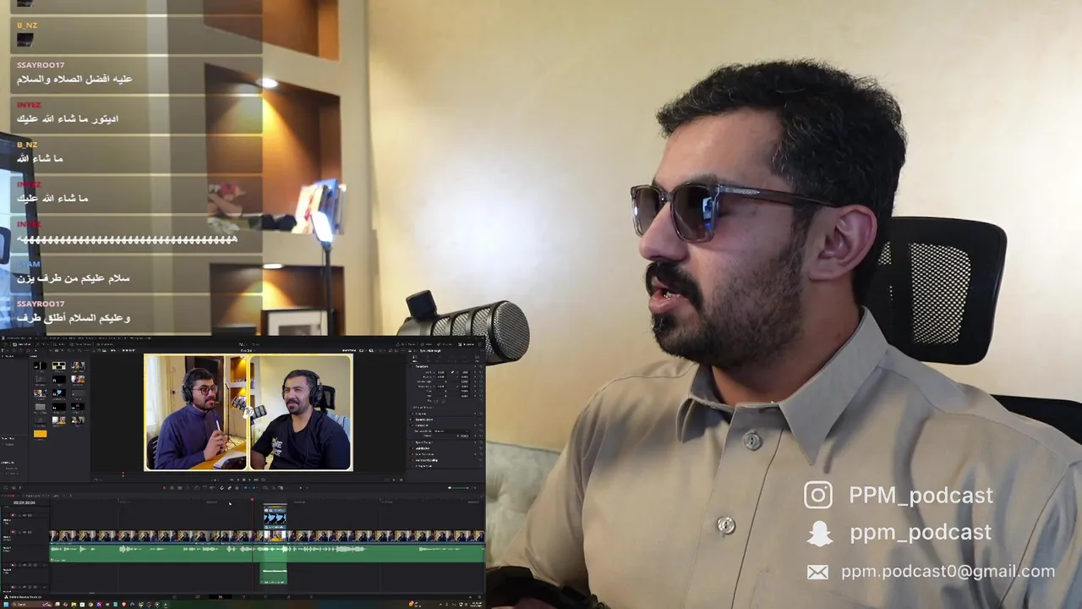
Task: Click the red timeline playhead marker
Action: (252, 500)
